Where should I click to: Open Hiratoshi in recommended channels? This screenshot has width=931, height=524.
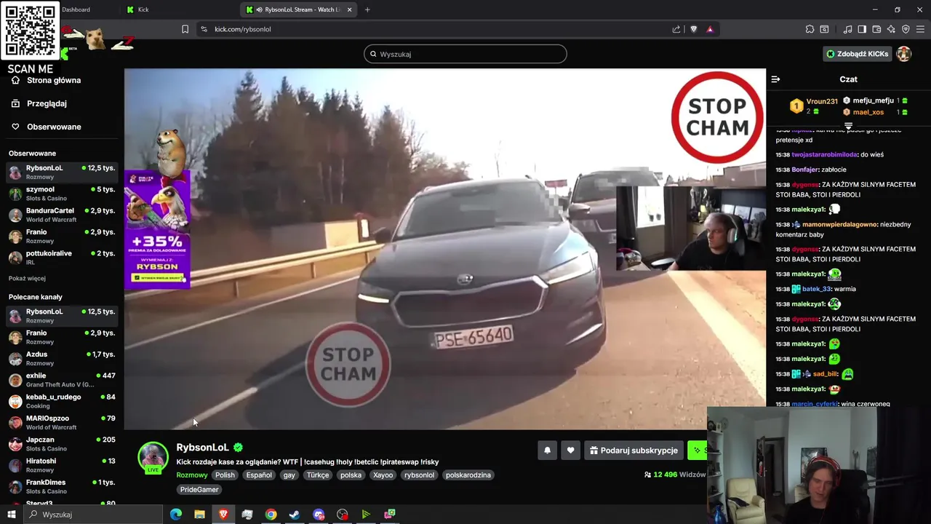[x=62, y=466]
